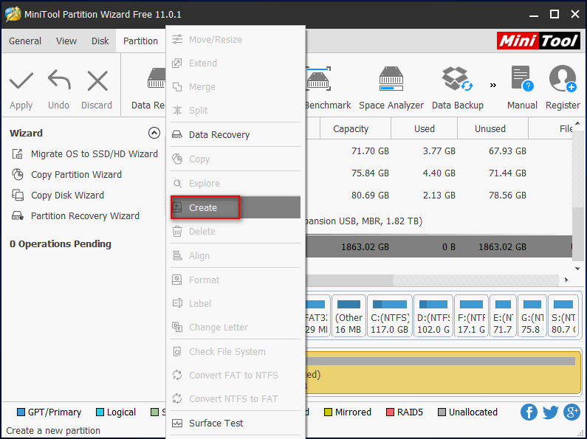
Task: Click the Check File System entry
Action: tap(236, 351)
